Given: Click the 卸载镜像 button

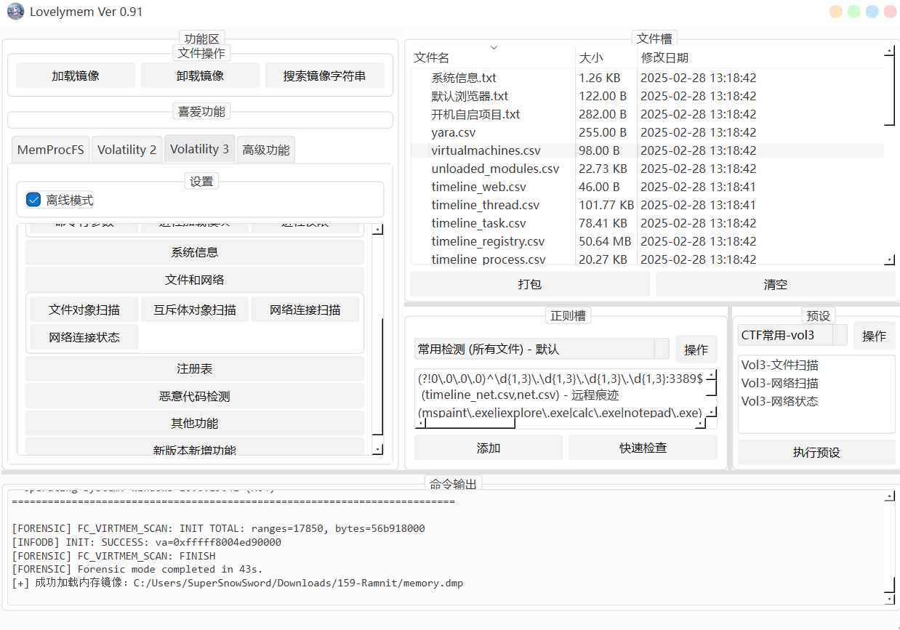Looking at the screenshot, I should [x=200, y=76].
